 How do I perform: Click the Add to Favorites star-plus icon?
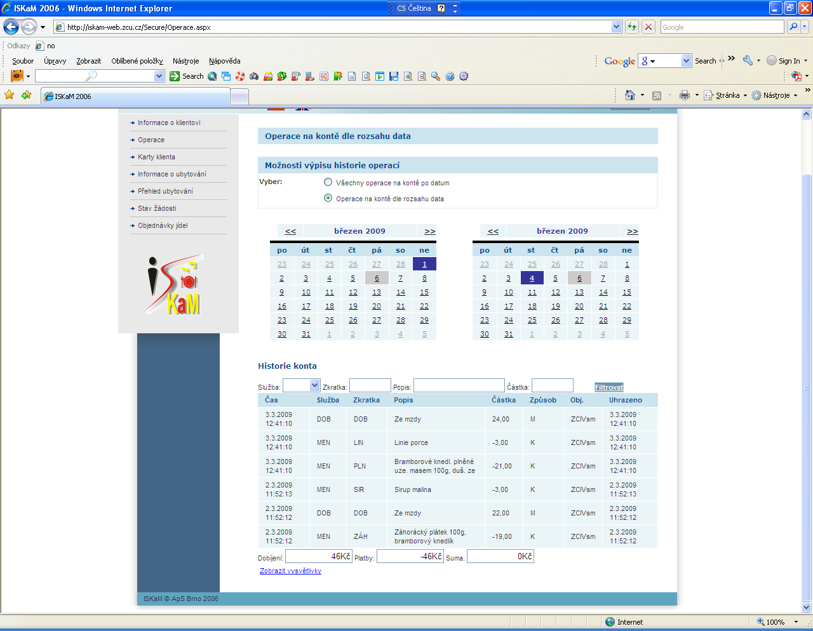click(x=26, y=95)
